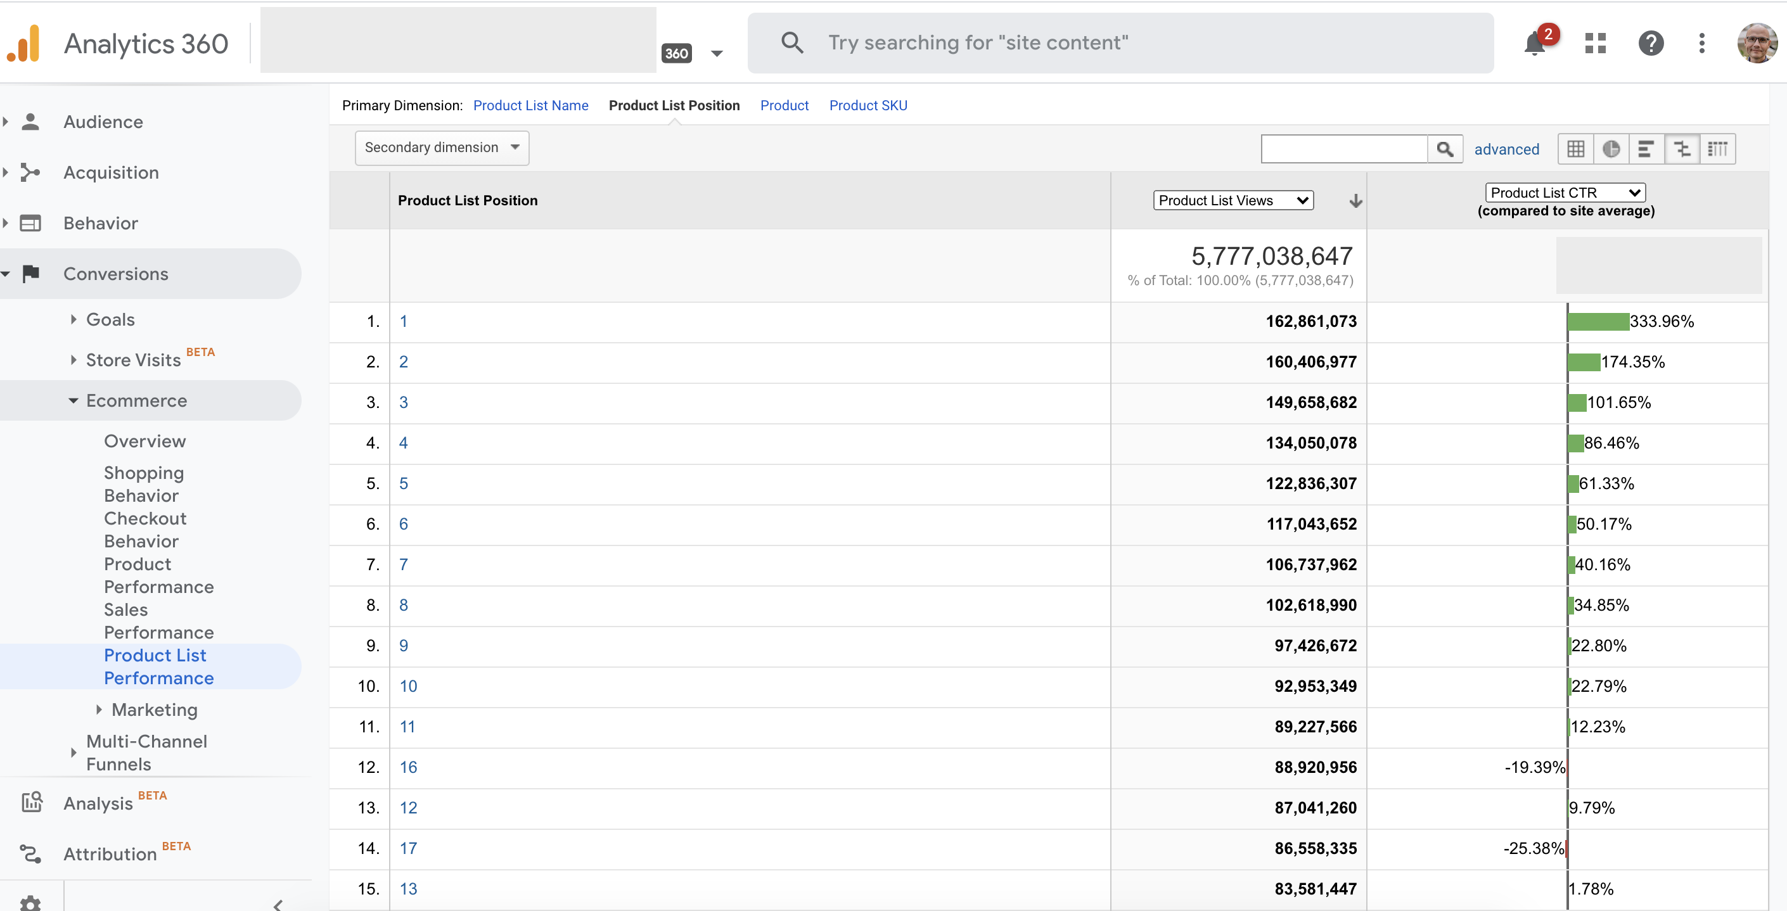The image size is (1787, 911).
Task: Click the Acquisition icon in the sidebar
Action: point(30,172)
